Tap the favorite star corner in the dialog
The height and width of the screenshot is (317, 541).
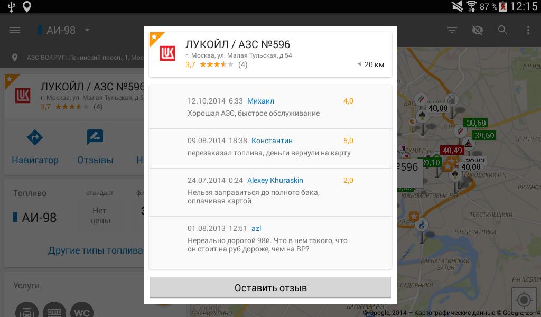155,38
